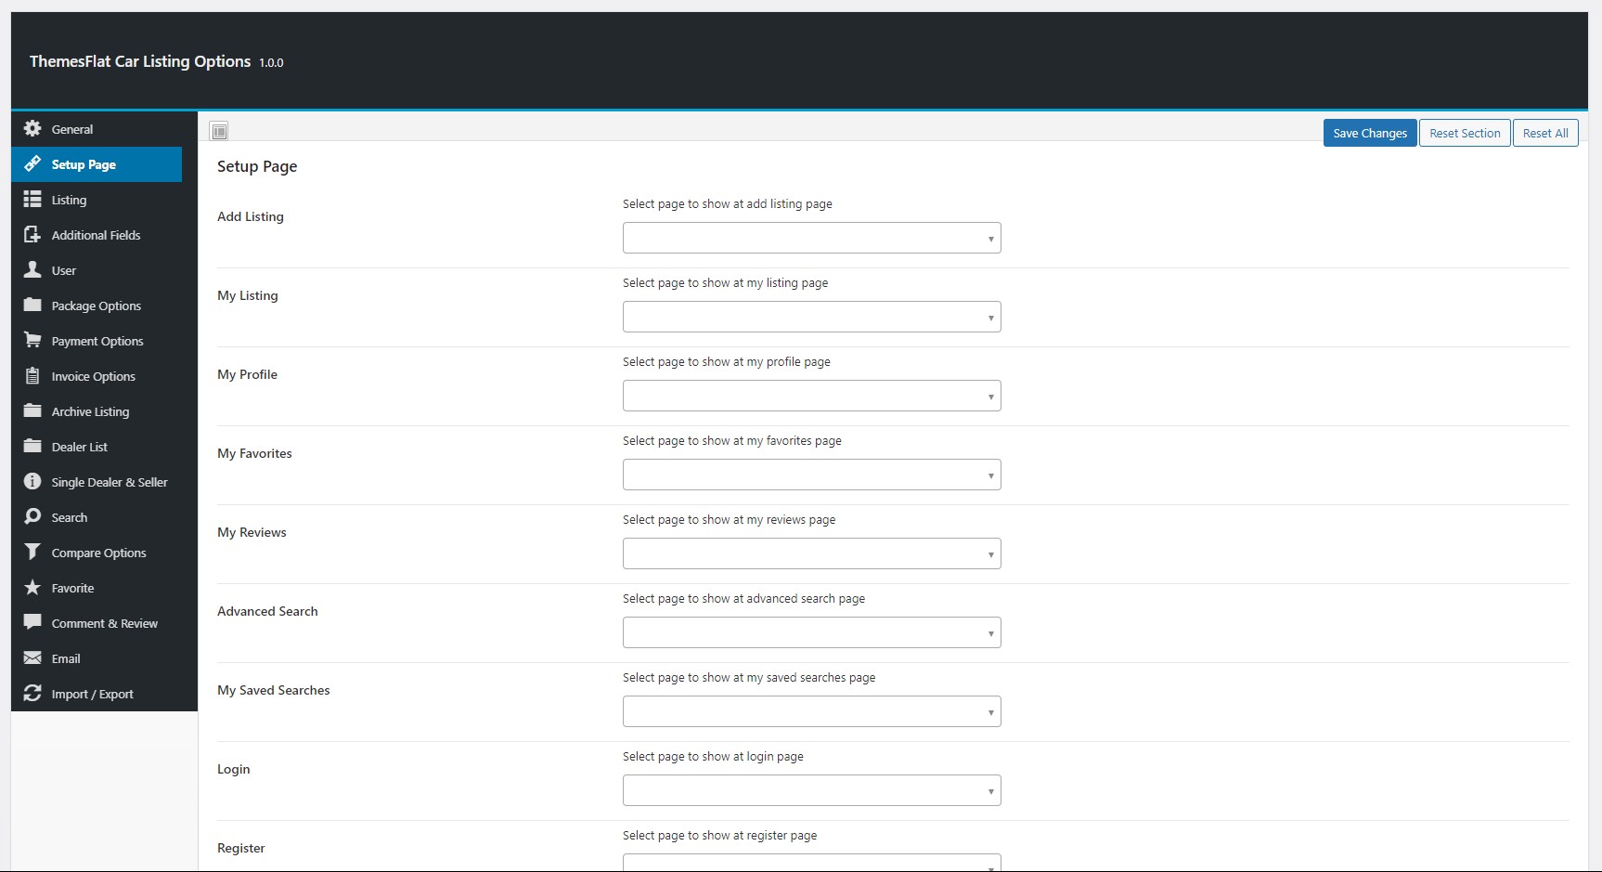The image size is (1602, 872).
Task: Open the My Reviews page dropdown
Action: tap(811, 553)
